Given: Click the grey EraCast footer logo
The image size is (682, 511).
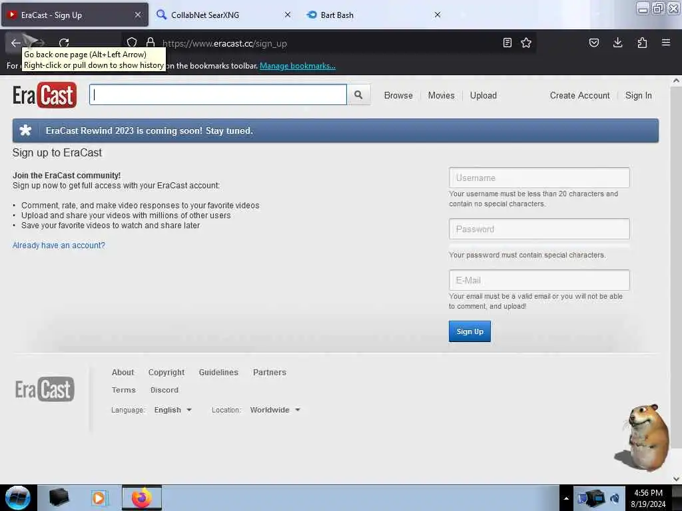Looking at the screenshot, I should 45,389.
